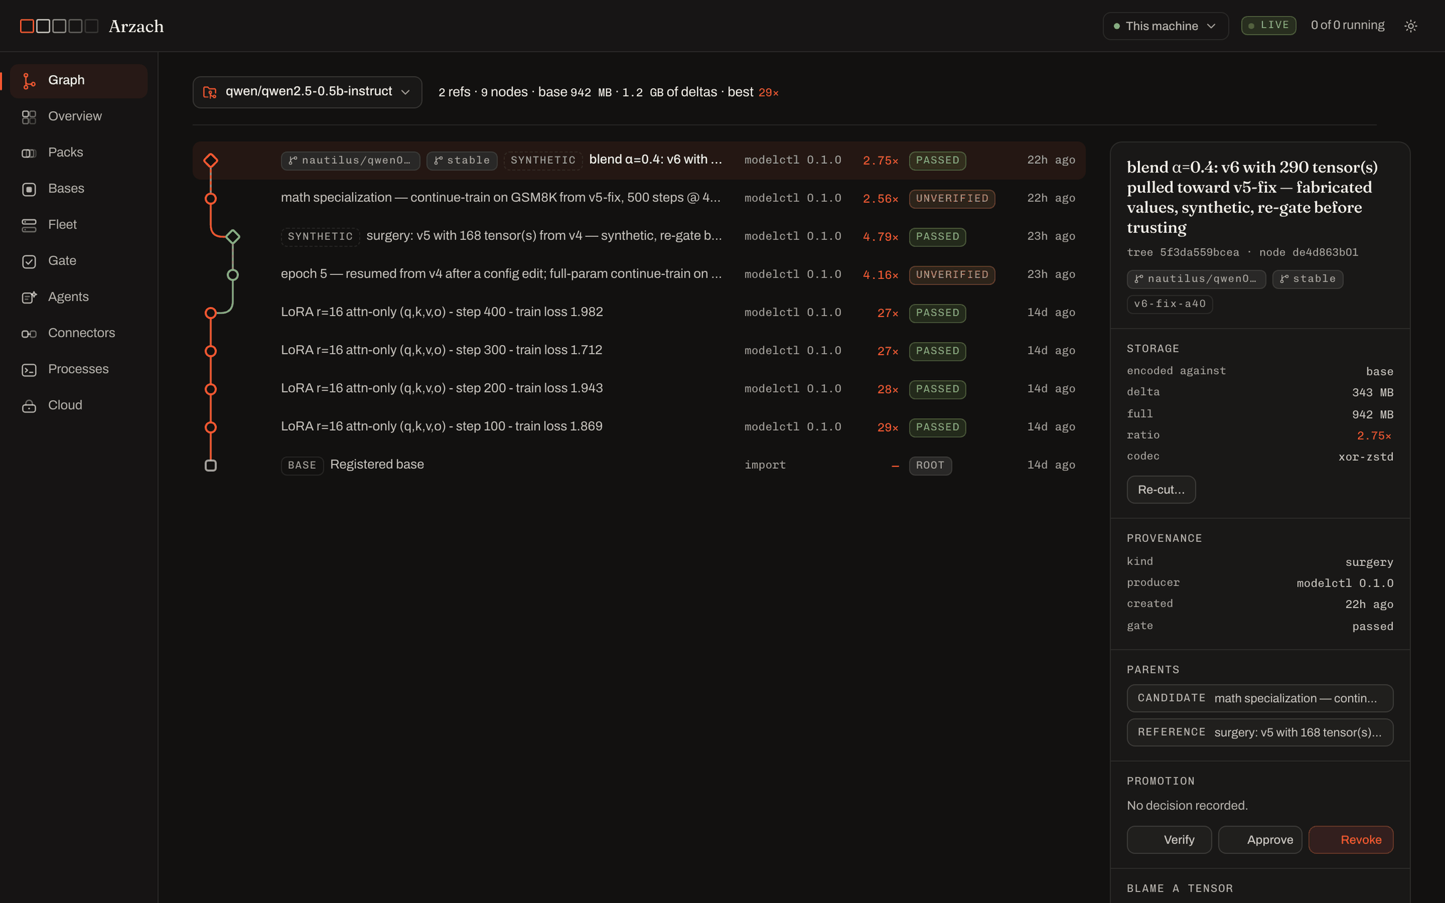This screenshot has width=1445, height=903.
Task: Click the Fleet servers icon
Action: click(x=29, y=225)
